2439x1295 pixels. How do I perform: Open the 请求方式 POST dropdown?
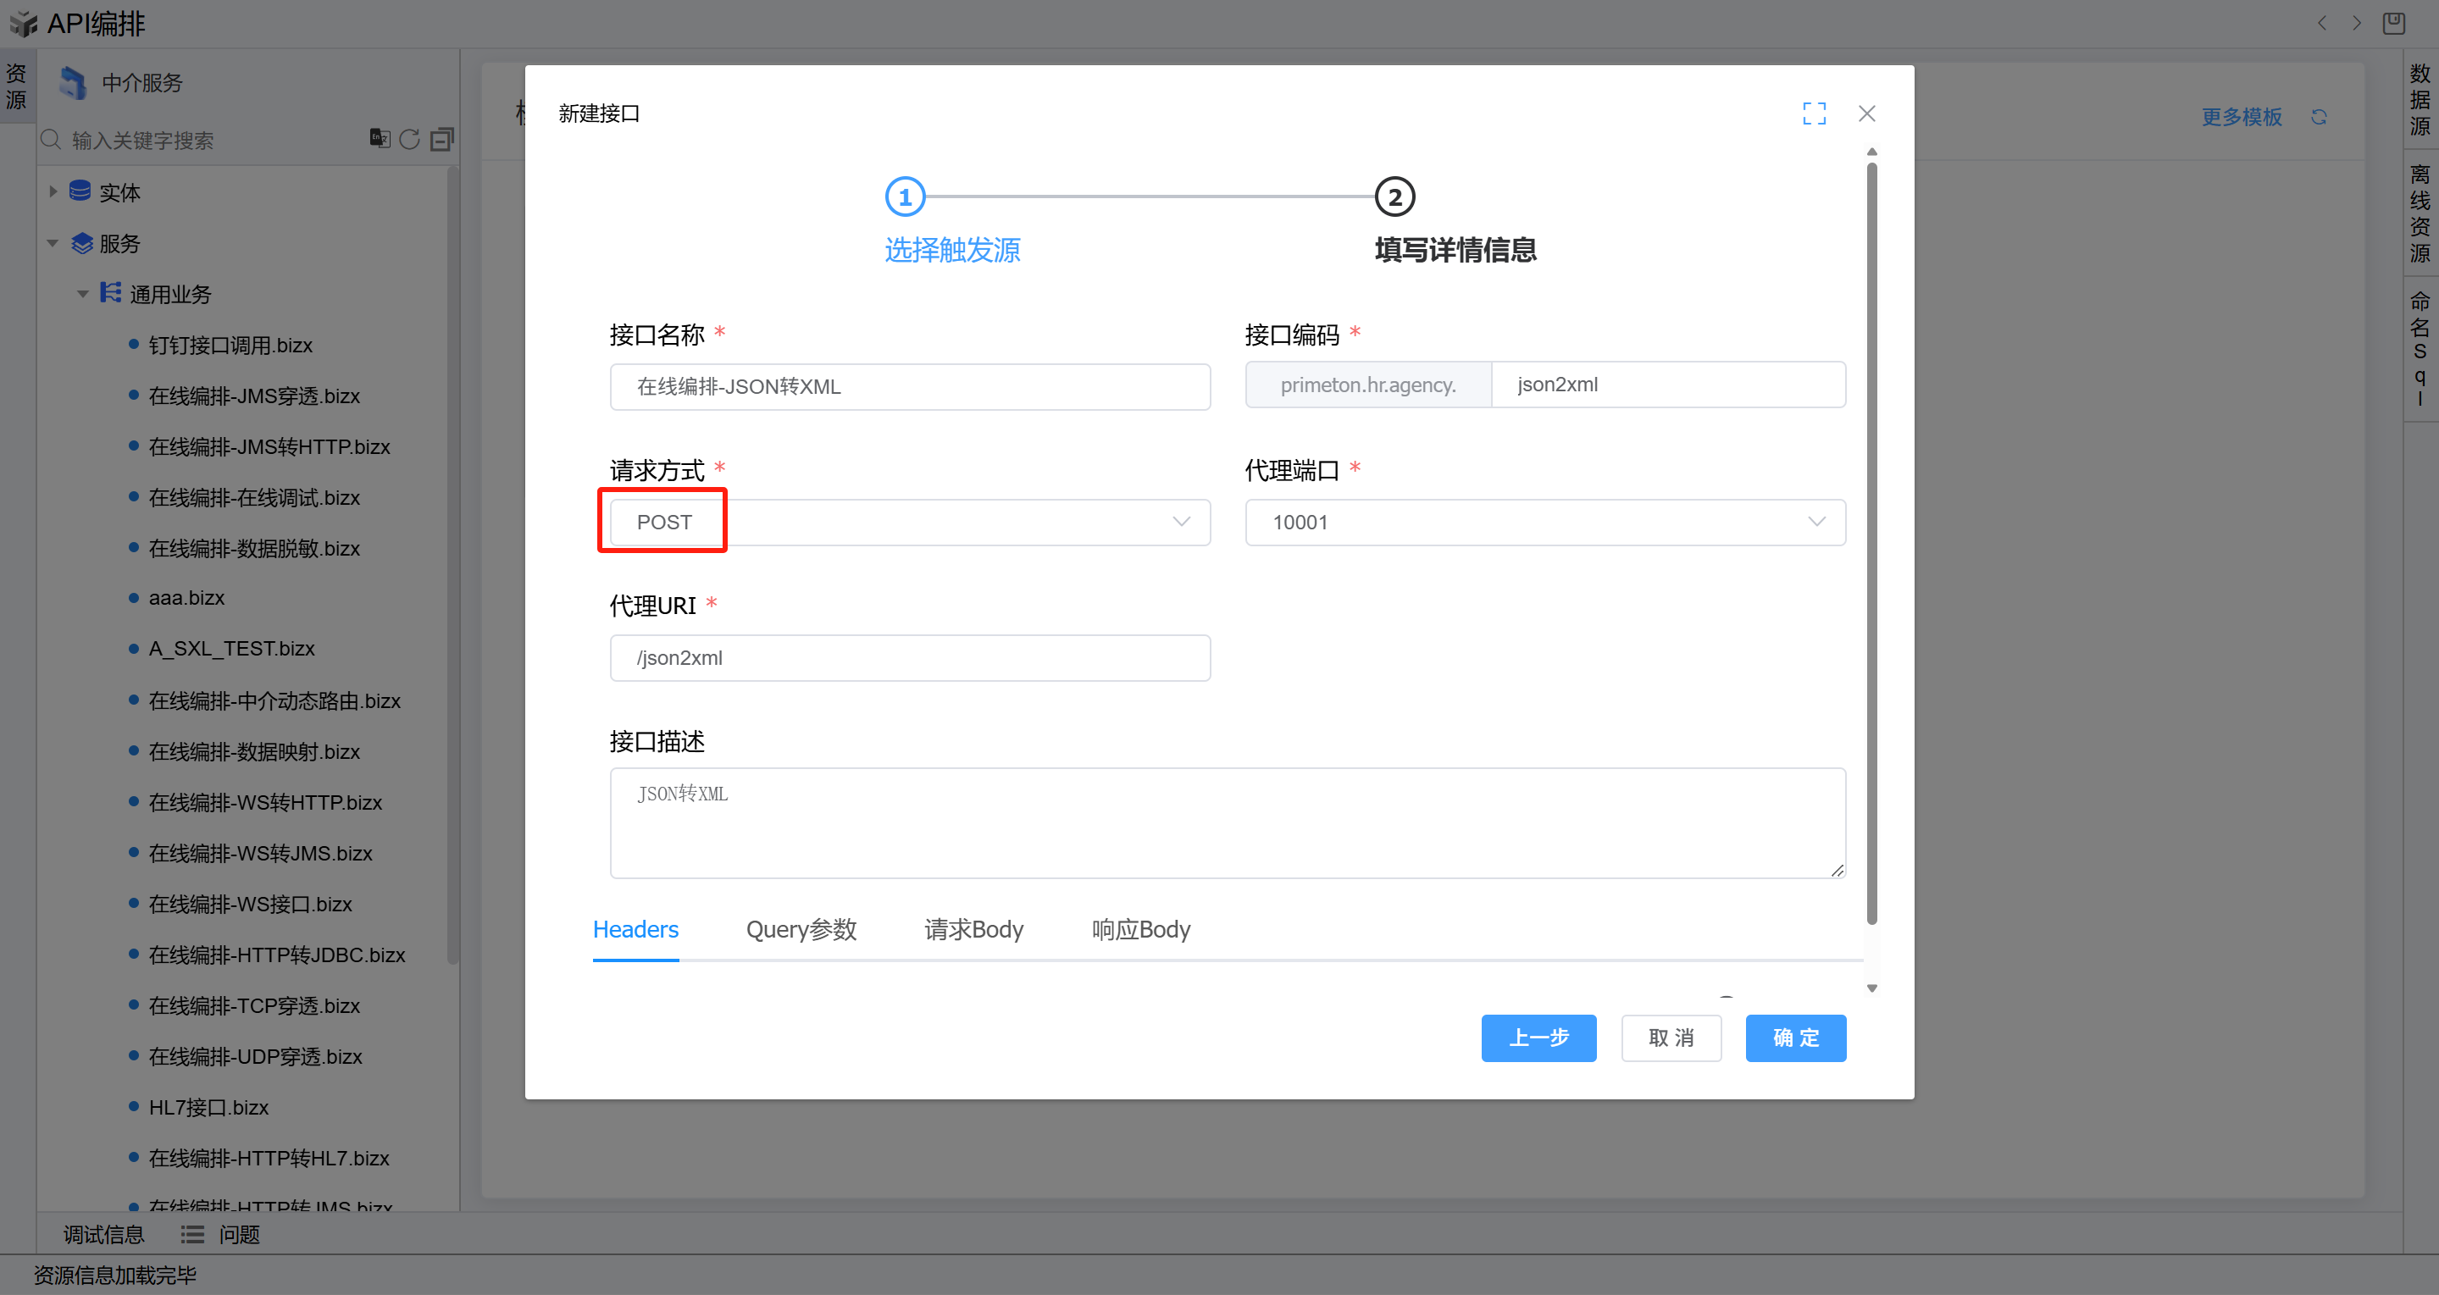tap(909, 523)
